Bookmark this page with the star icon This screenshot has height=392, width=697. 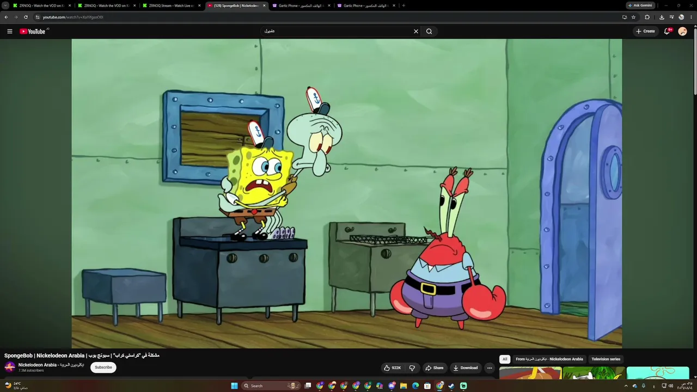click(633, 17)
